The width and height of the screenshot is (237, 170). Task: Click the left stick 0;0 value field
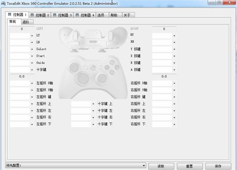[22, 77]
